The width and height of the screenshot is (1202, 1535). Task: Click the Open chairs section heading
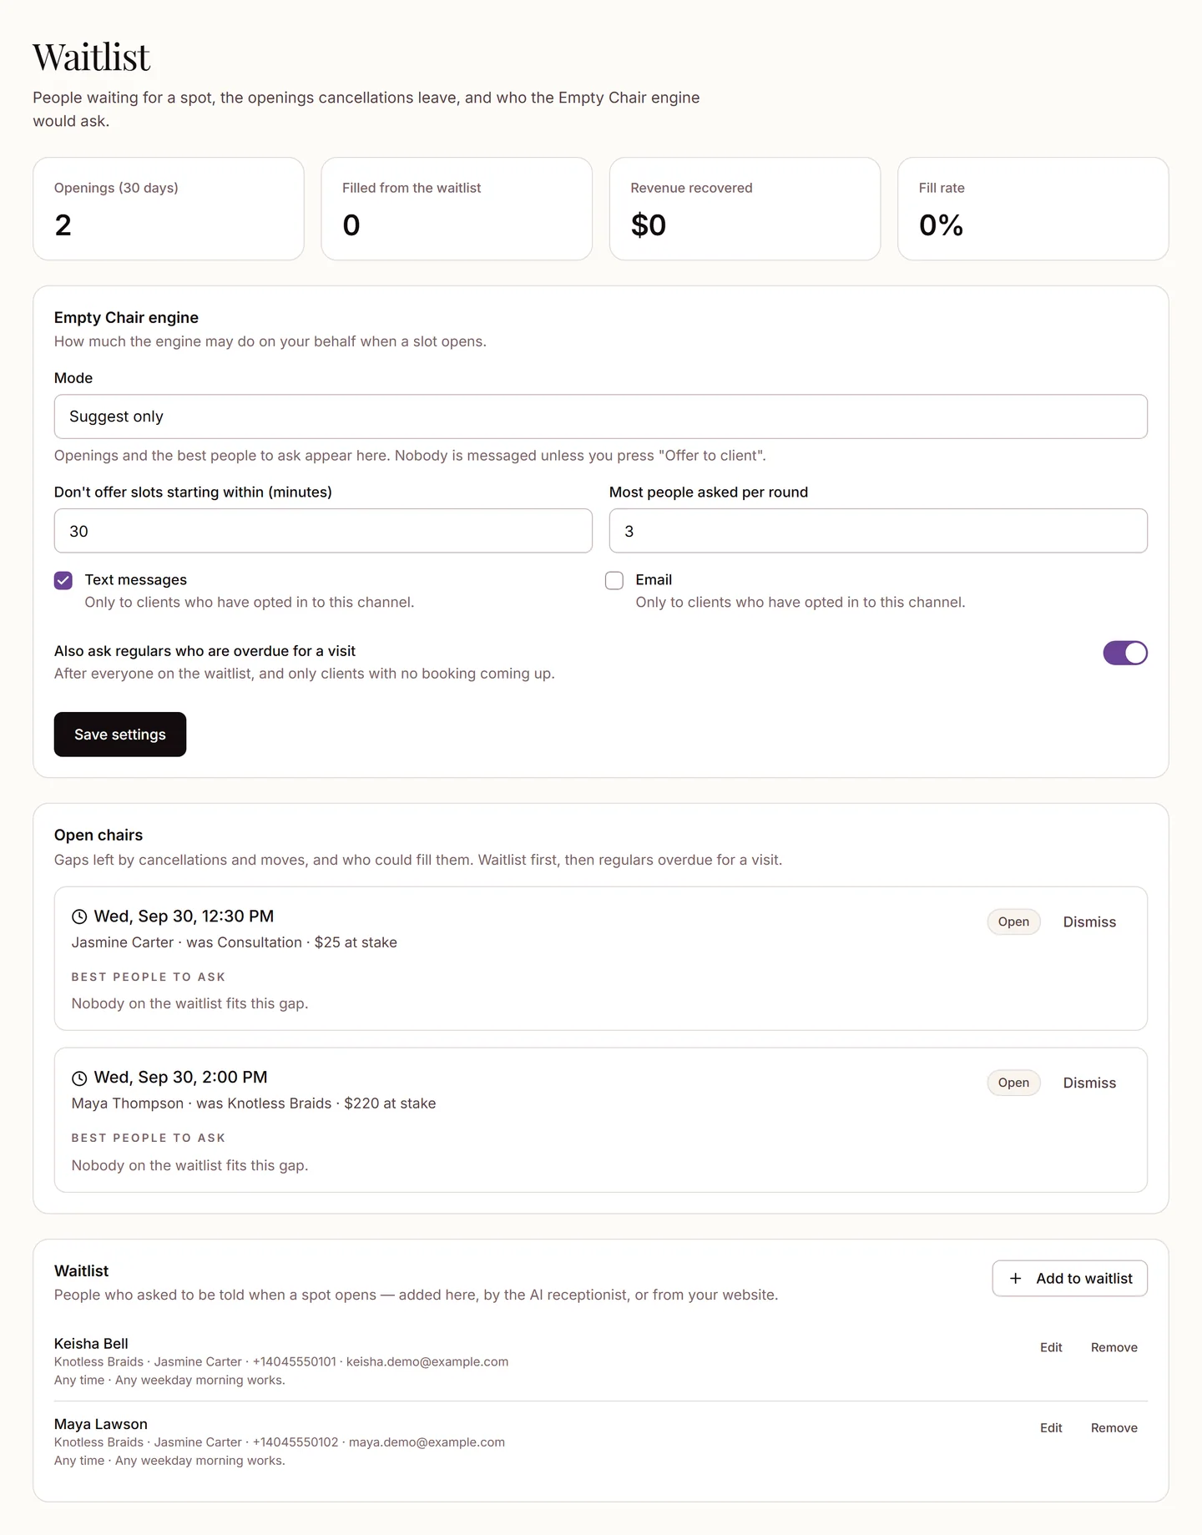[x=98, y=836]
